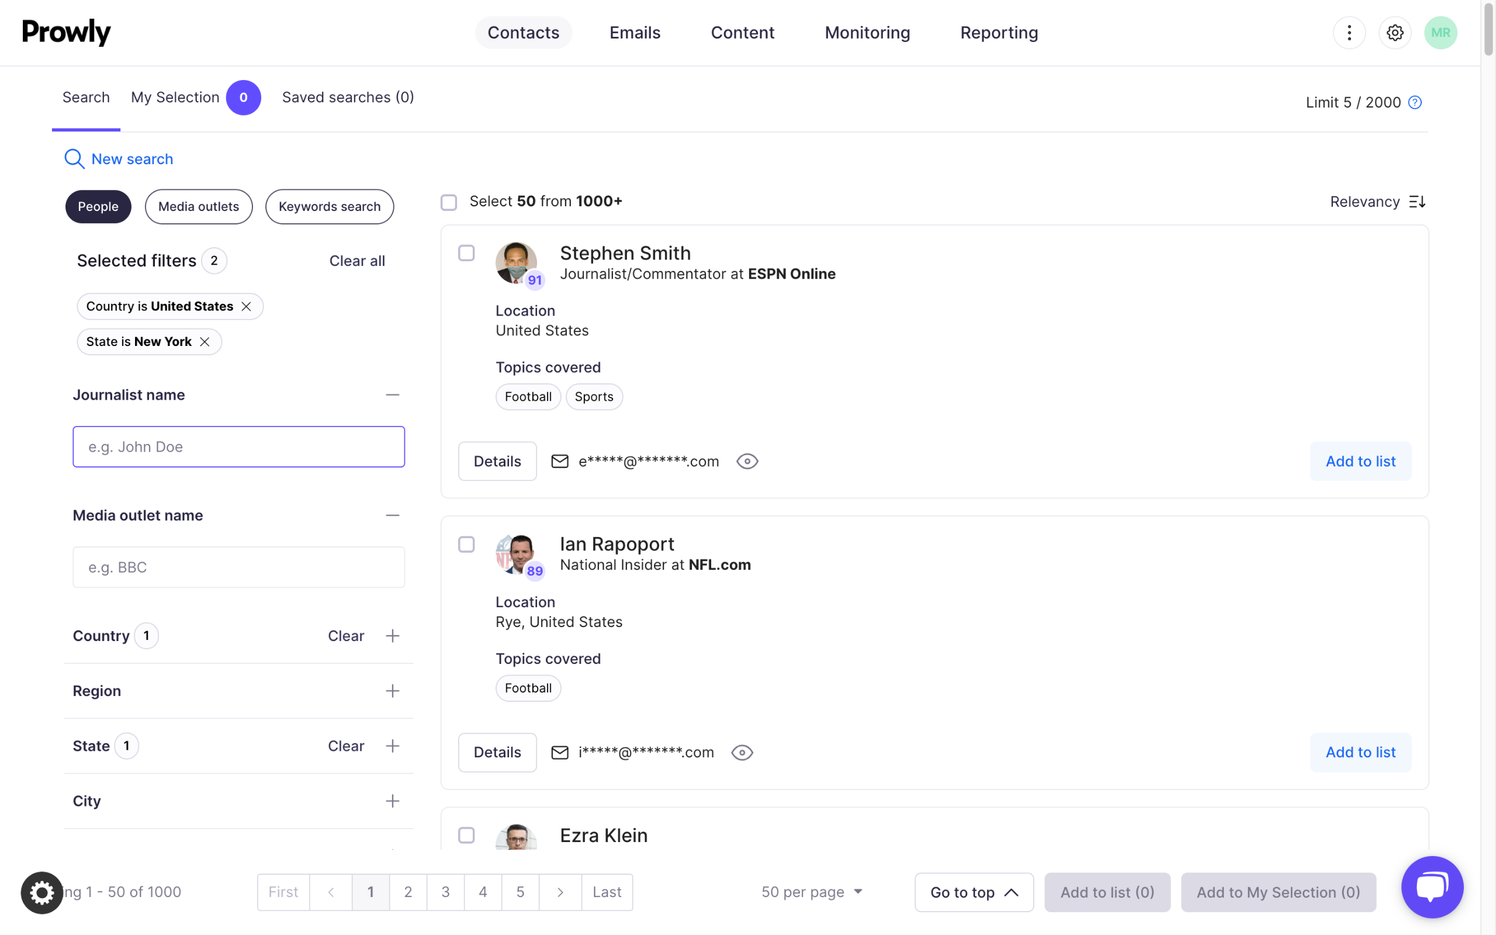Image resolution: width=1496 pixels, height=935 pixels.
Task: Click Clear all selected filters
Action: coord(356,261)
